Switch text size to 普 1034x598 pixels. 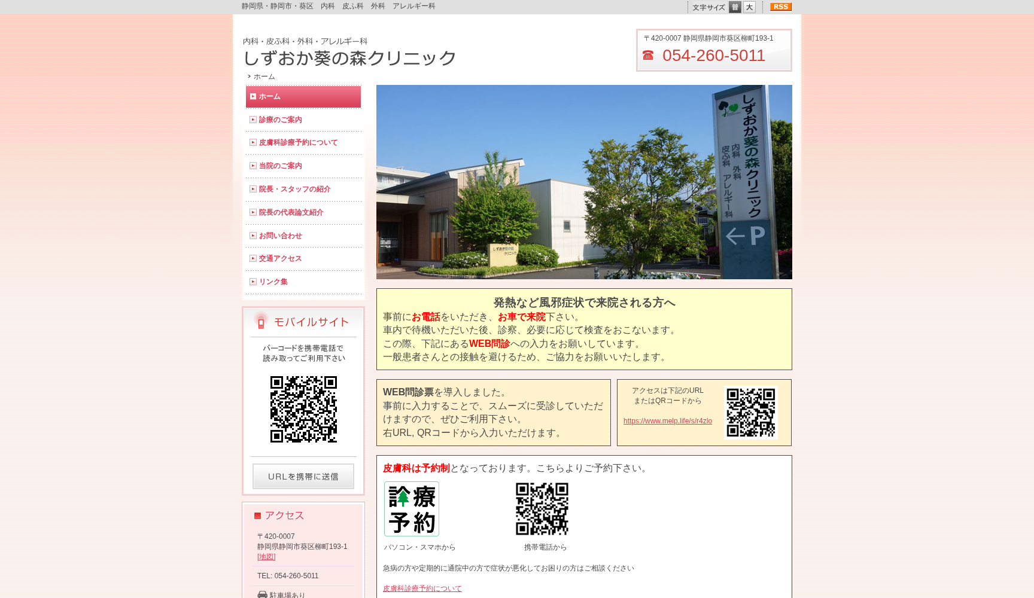735,7
